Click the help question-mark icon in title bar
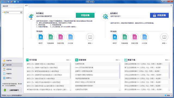 coord(18,2)
